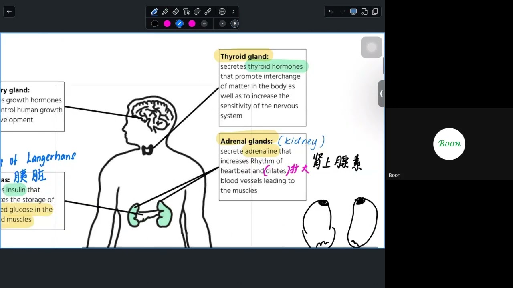The height and width of the screenshot is (288, 513).
Task: Choose the second magenta color swatch
Action: [x=192, y=24]
